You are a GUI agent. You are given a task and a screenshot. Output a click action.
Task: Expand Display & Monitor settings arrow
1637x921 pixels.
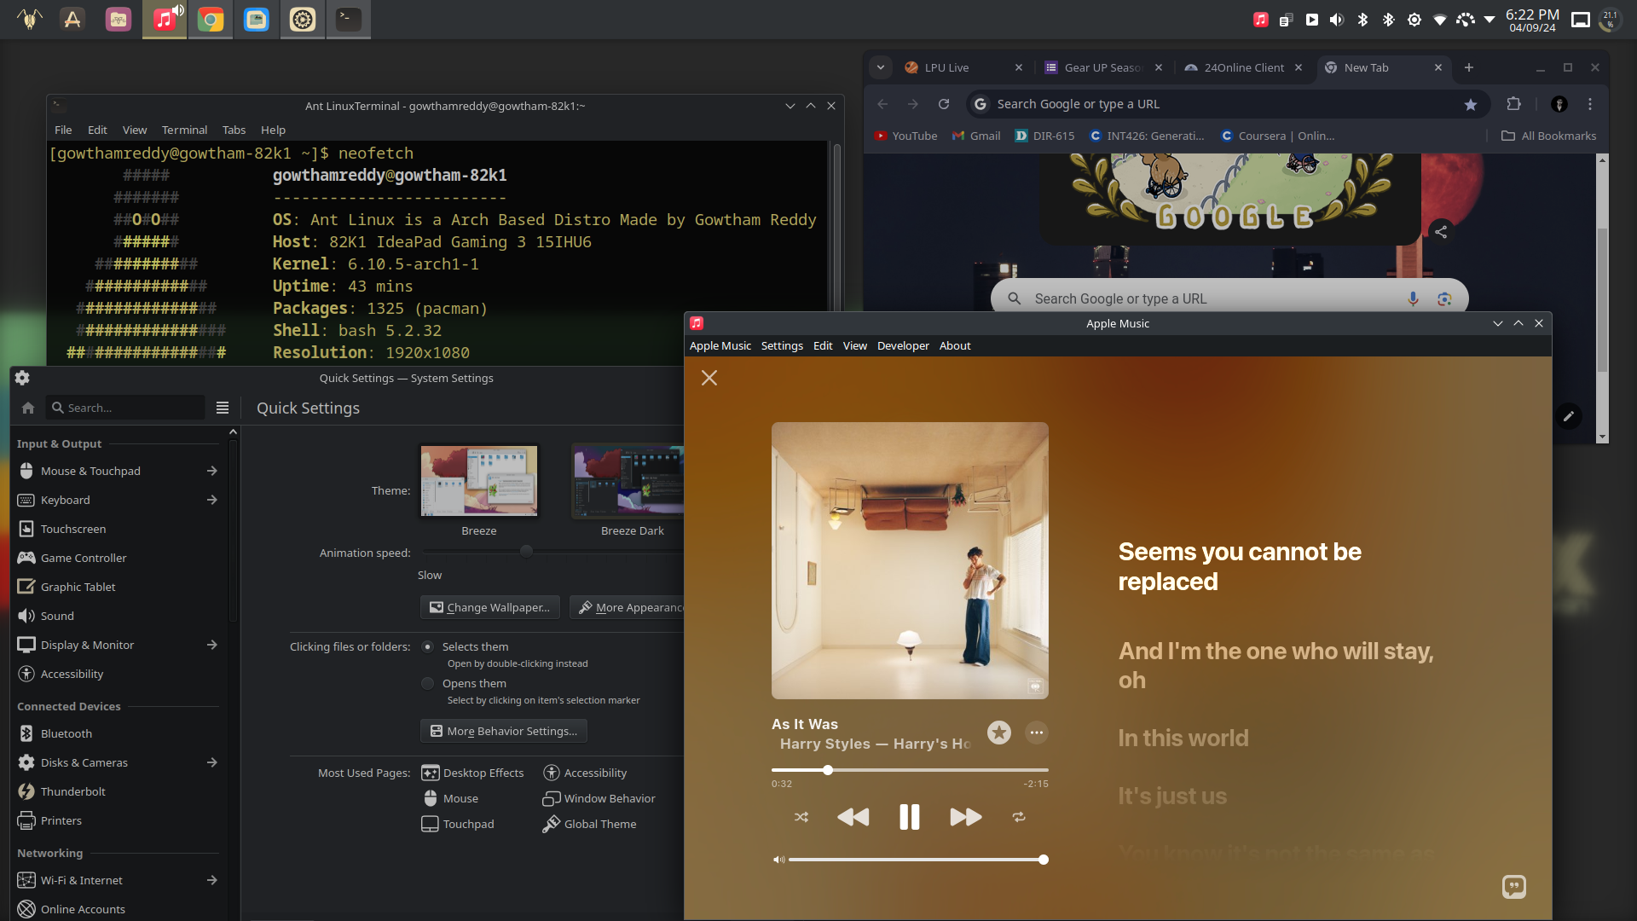(211, 645)
